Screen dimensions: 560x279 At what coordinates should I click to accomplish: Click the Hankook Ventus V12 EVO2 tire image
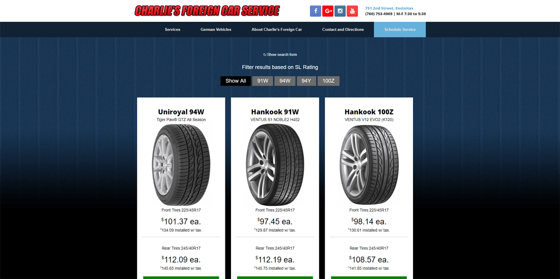(x=369, y=165)
